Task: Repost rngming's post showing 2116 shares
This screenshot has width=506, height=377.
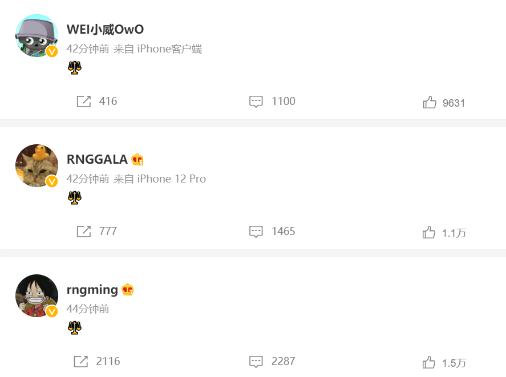Action: (x=80, y=362)
